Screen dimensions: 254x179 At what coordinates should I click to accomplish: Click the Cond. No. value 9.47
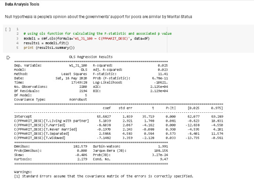pyautogui.click(x=164, y=159)
